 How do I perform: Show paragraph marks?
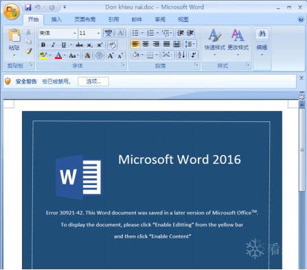(194, 55)
